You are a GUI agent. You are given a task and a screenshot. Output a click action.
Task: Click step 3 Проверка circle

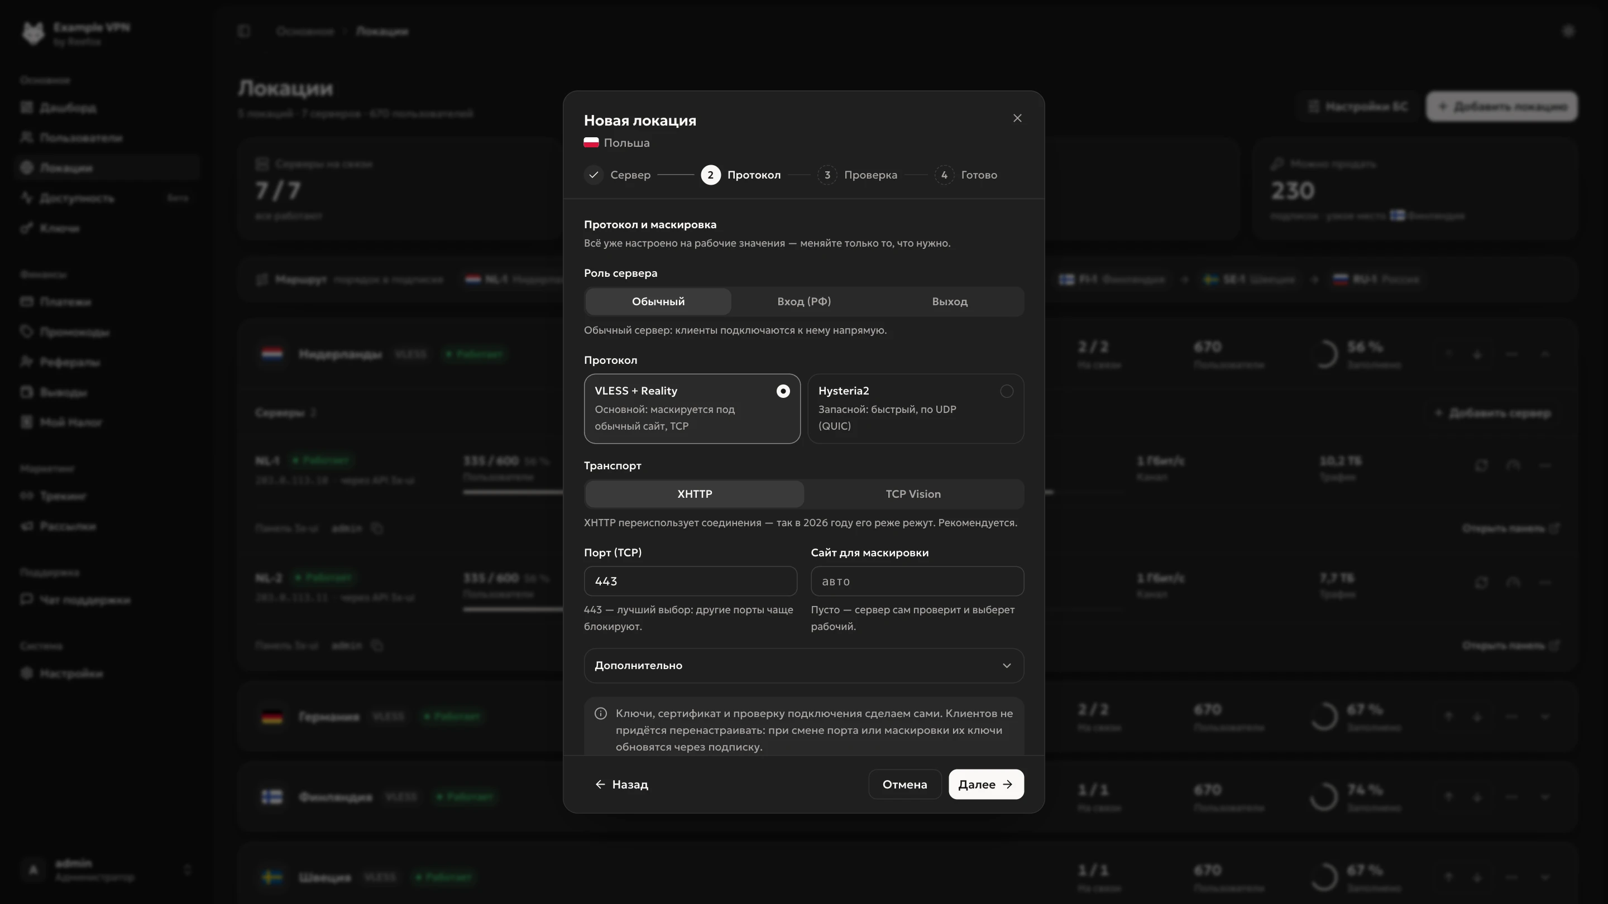[827, 175]
